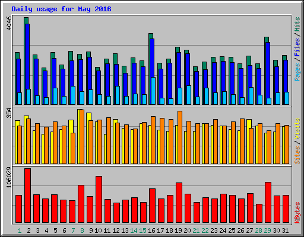Click the yellow visits bar for day 8

(x=78, y=136)
